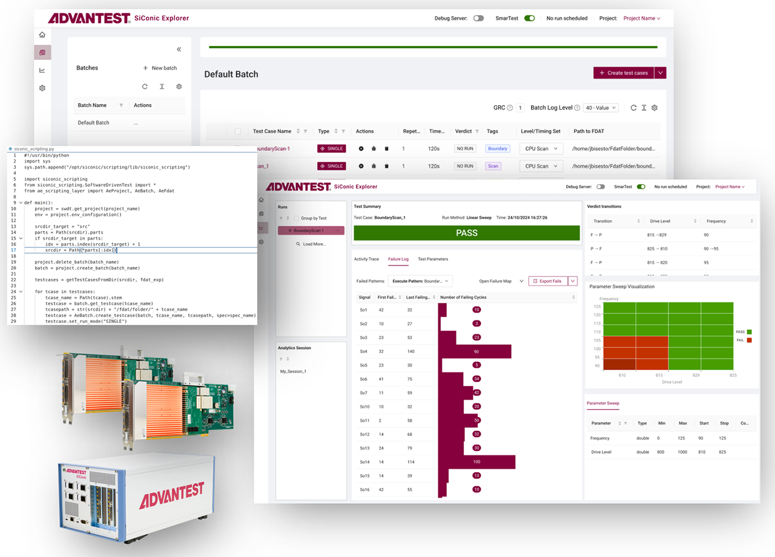Expand Export Fails arrow options
Image resolution: width=775 pixels, height=557 pixels.
click(x=573, y=281)
